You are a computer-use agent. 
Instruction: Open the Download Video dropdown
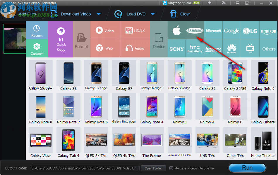99,14
